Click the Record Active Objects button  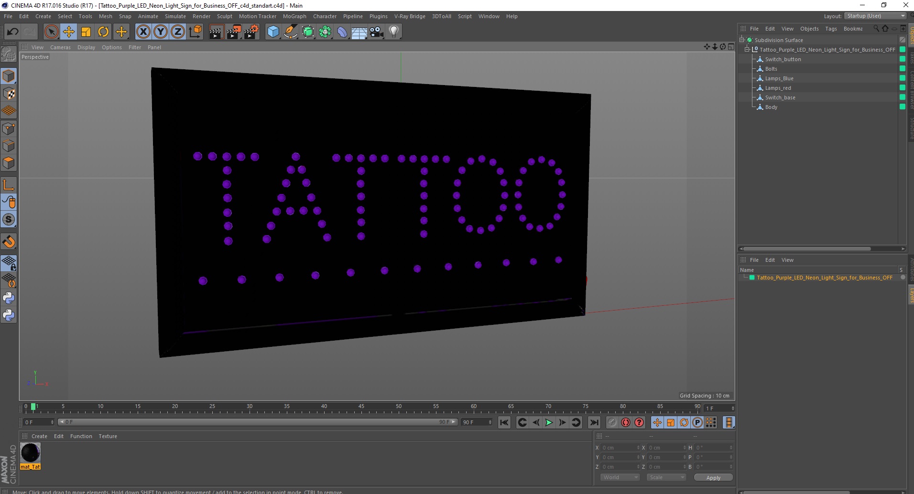(612, 422)
